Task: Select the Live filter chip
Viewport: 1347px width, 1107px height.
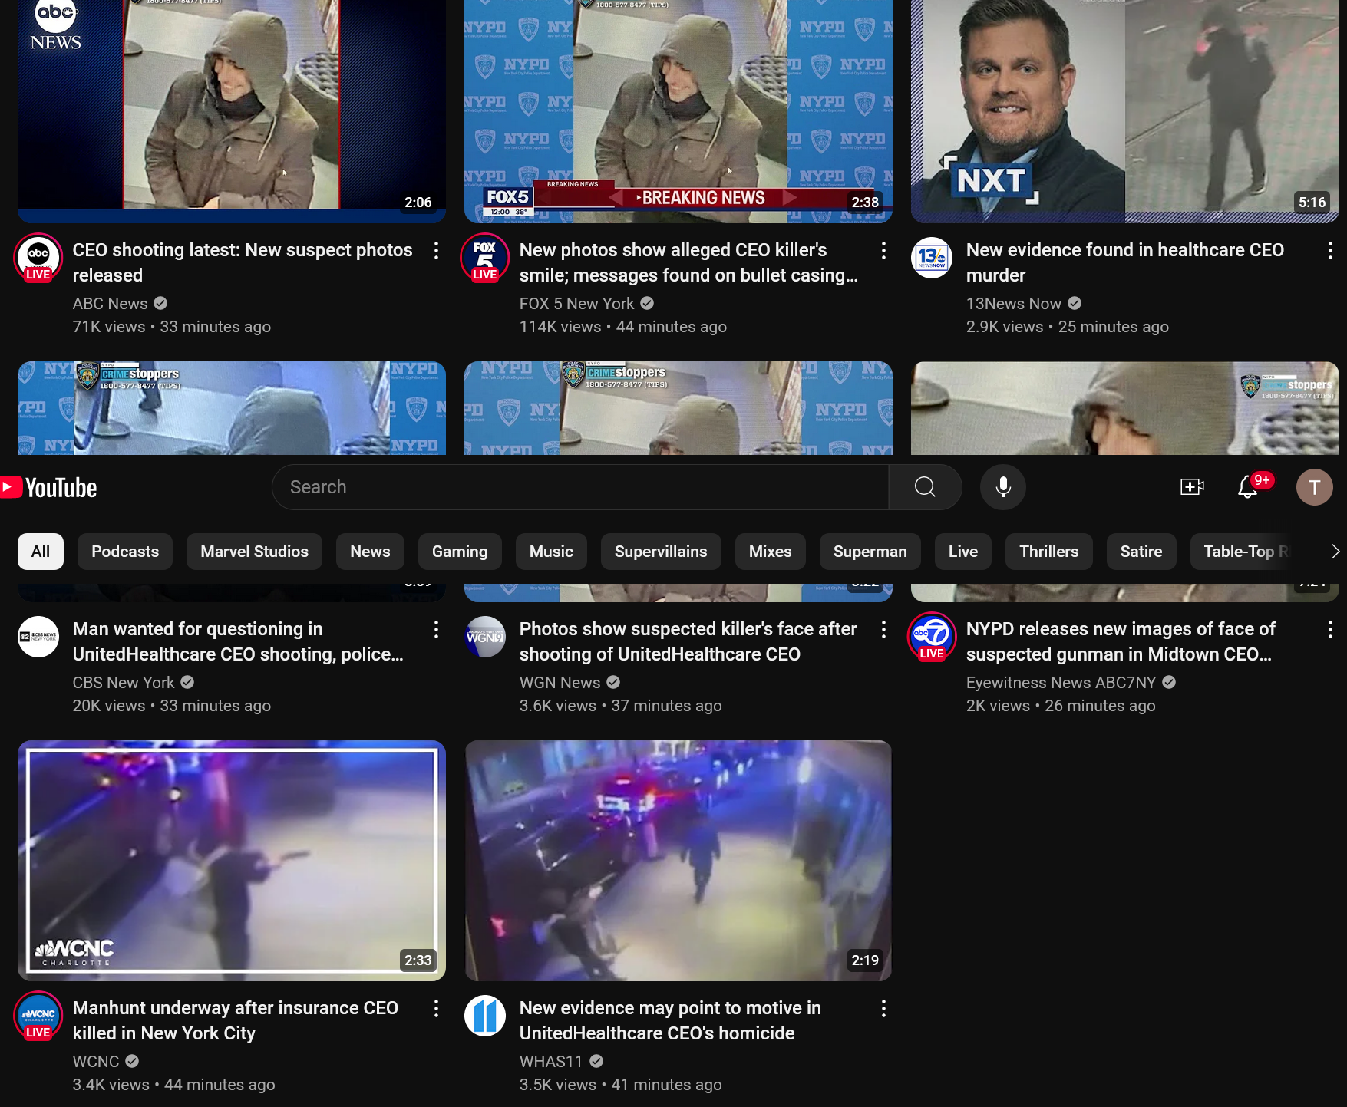Action: tap(962, 552)
